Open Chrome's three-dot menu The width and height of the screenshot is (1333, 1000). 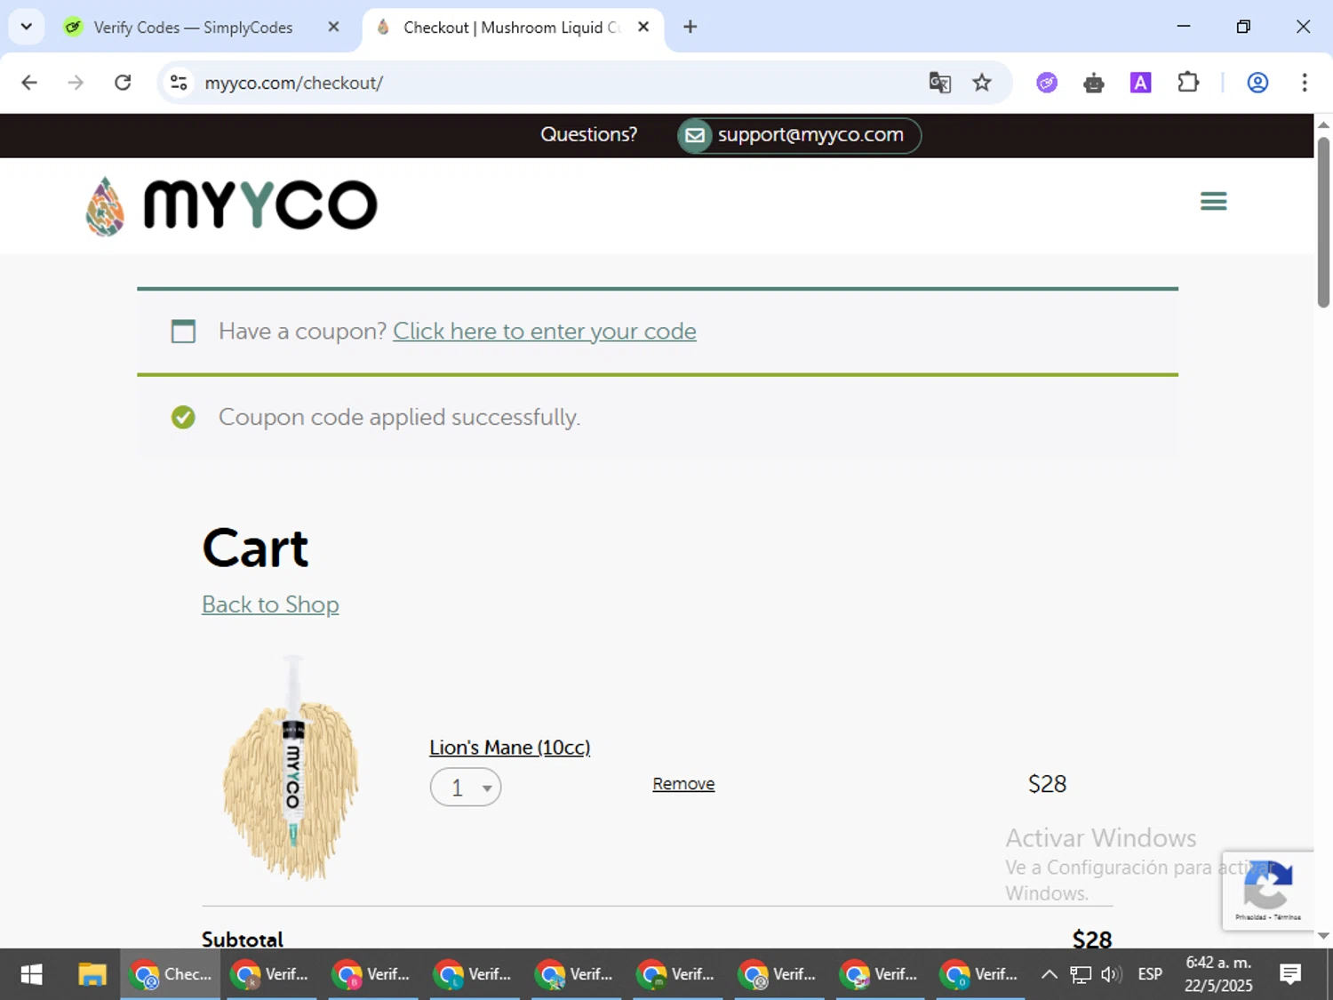[1305, 83]
